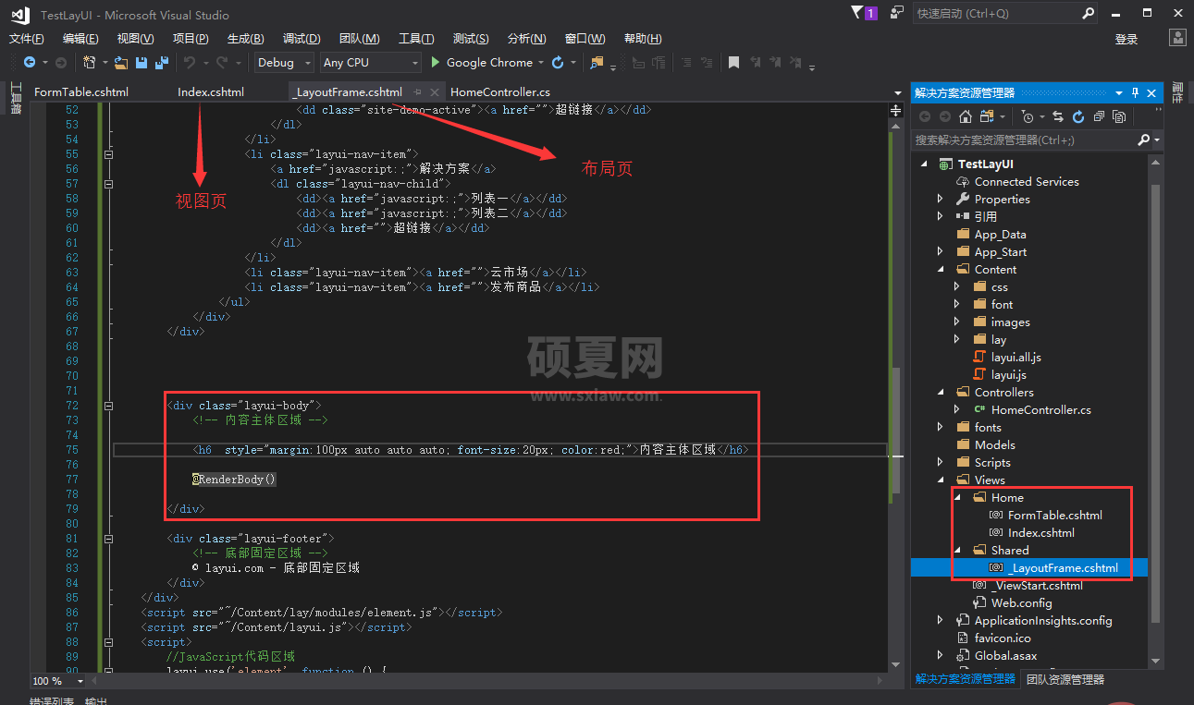Switch to the Index.cshtml editor tab
The image size is (1194, 705).
[211, 92]
